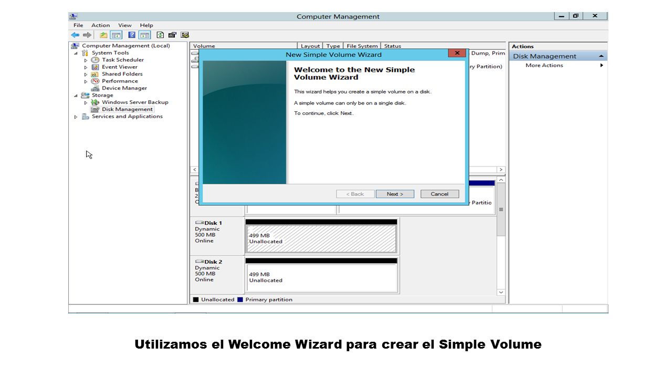Click the last toolbar icon with checklist
The image size is (672, 378).
pyautogui.click(x=185, y=35)
